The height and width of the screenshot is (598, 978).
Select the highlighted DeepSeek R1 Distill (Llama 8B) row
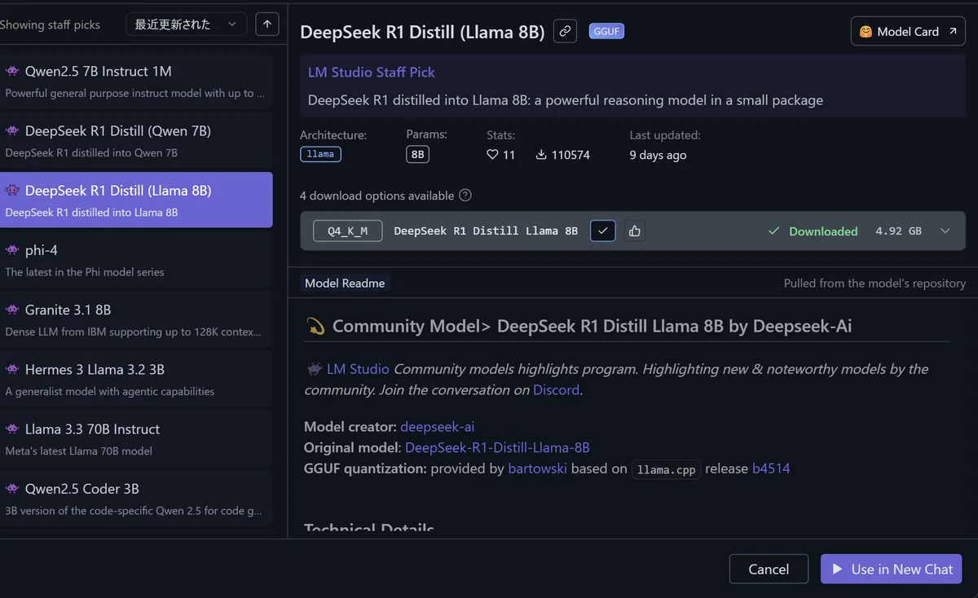[x=136, y=200]
